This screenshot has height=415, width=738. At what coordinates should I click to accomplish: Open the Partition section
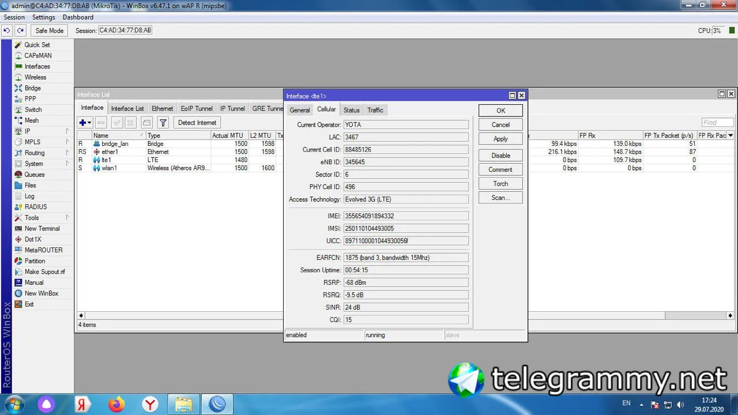35,261
